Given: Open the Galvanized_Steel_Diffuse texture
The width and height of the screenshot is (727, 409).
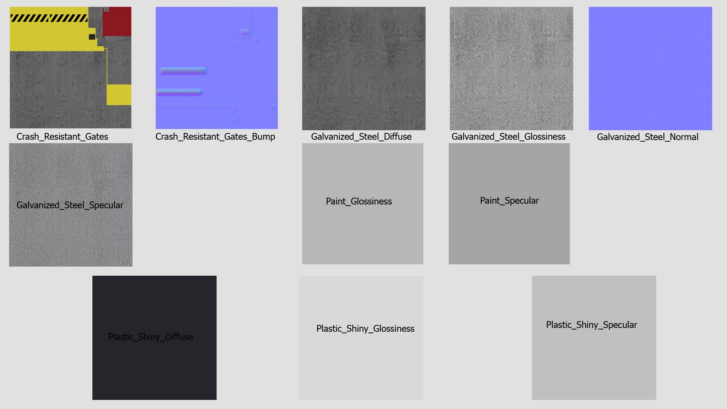Looking at the screenshot, I should [x=363, y=68].
